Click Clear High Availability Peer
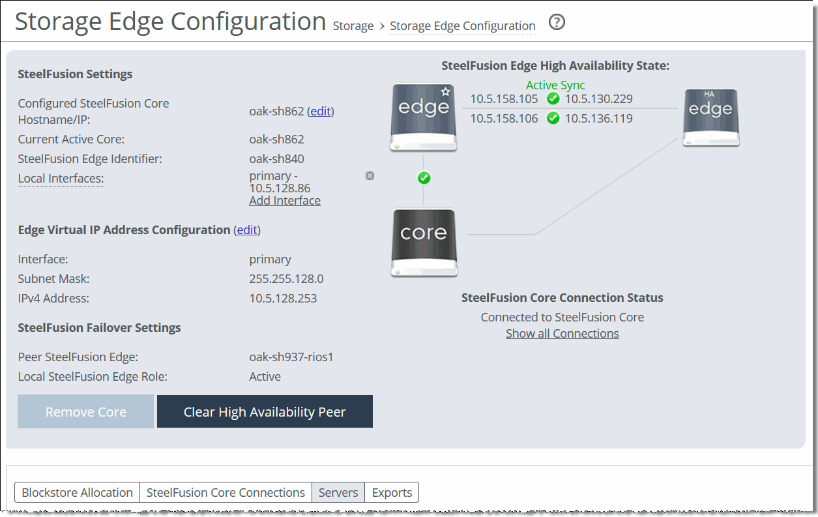This screenshot has height=517, width=818. pyautogui.click(x=265, y=411)
